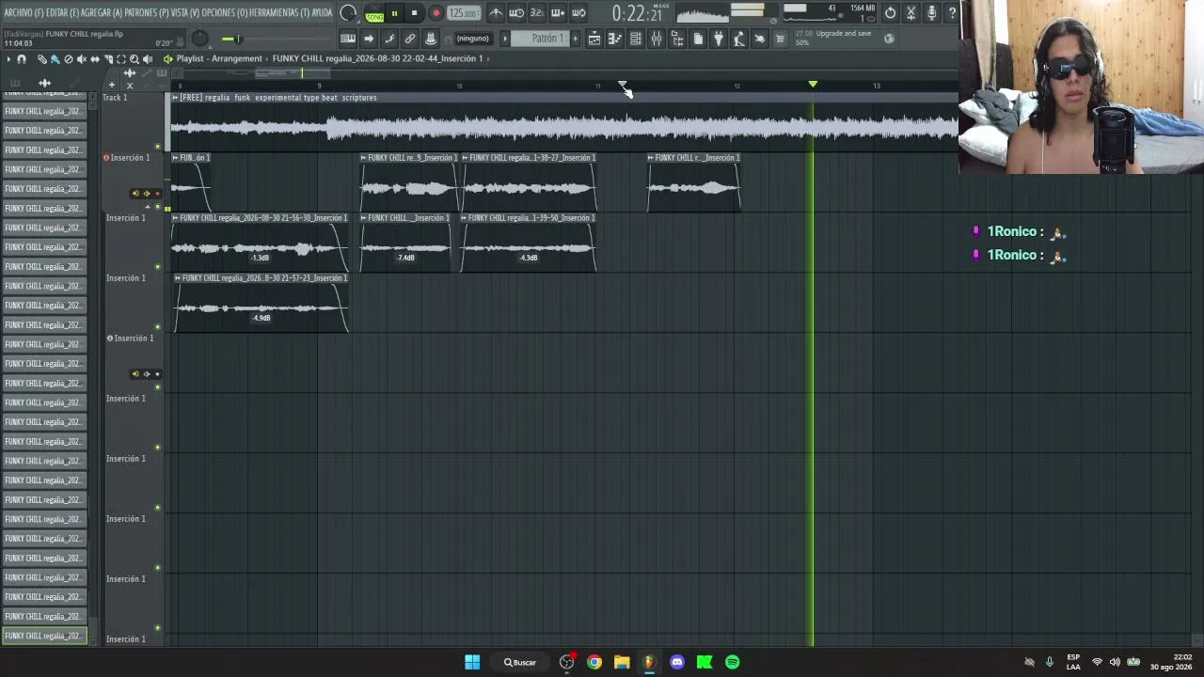Open the clip menu of the FREE regalia funk clip
The height and width of the screenshot is (677, 1204).
pos(176,98)
